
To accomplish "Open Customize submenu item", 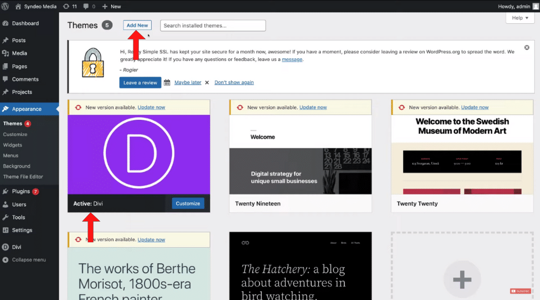I will click(15, 134).
